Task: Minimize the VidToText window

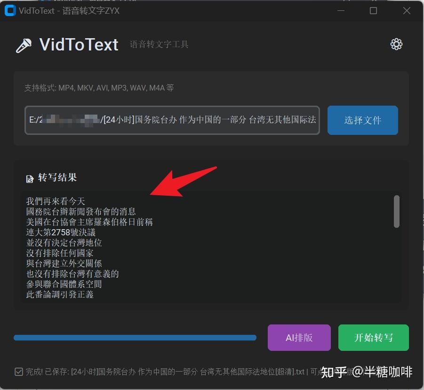Action: click(x=341, y=10)
